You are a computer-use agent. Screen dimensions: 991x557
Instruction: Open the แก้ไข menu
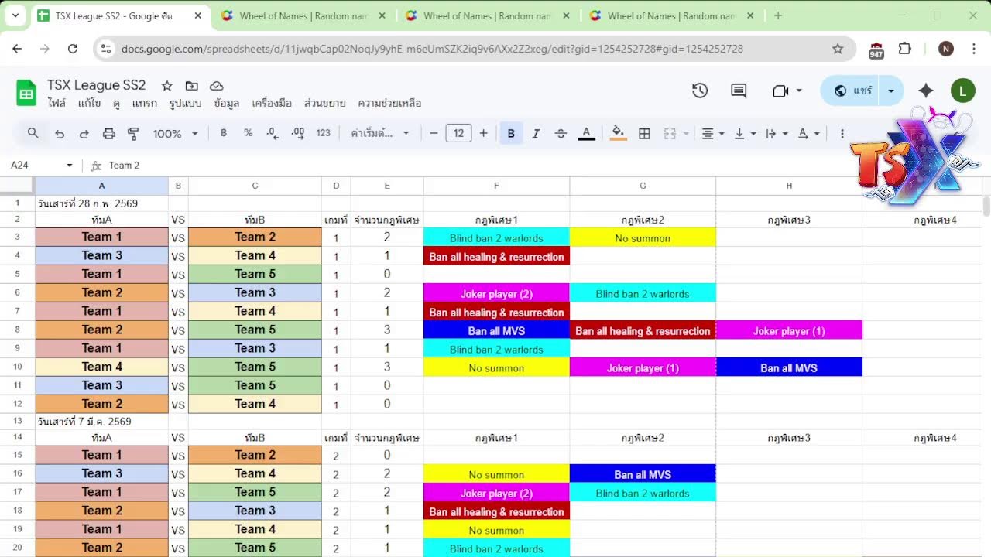[89, 103]
